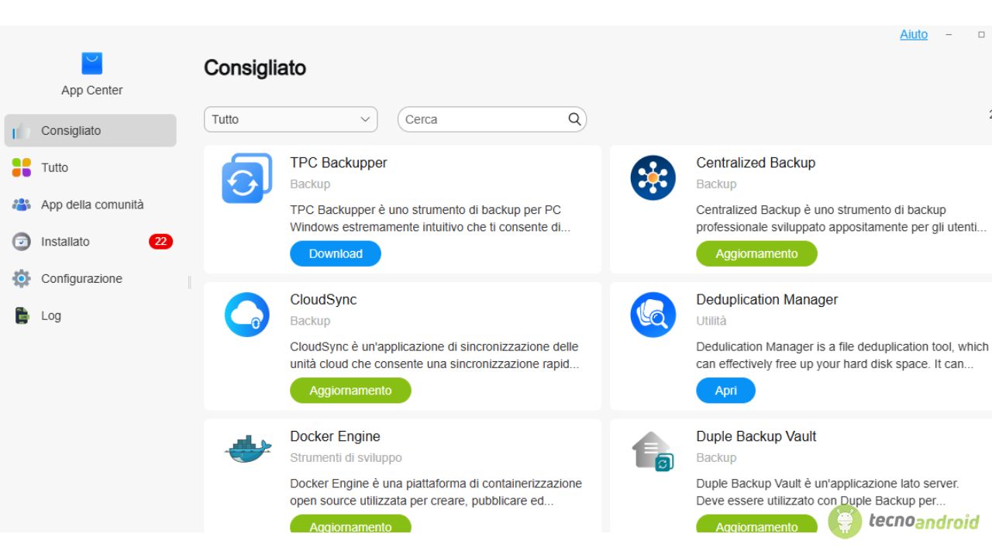The height and width of the screenshot is (558, 992).
Task: Expand the Tutto category dropdown
Action: (290, 119)
